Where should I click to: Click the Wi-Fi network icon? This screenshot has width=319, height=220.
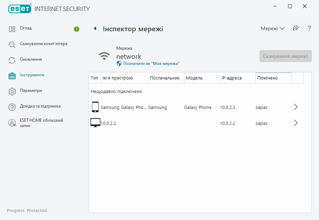[104, 56]
